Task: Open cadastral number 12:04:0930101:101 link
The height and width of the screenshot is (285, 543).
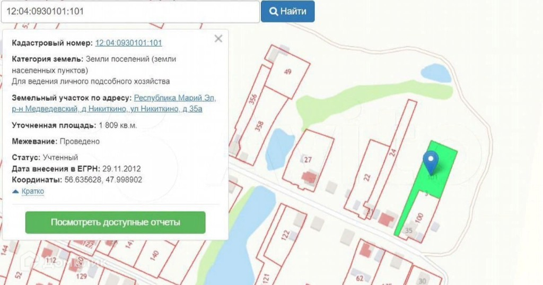Action: (128, 43)
